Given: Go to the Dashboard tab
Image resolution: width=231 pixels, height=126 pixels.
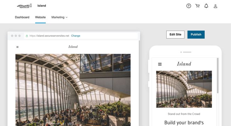Looking at the screenshot, I should coord(22,17).
